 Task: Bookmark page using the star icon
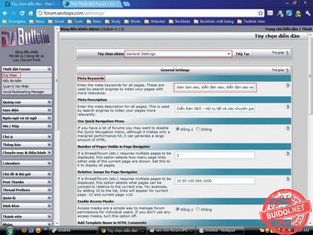pyautogui.click(x=261, y=13)
